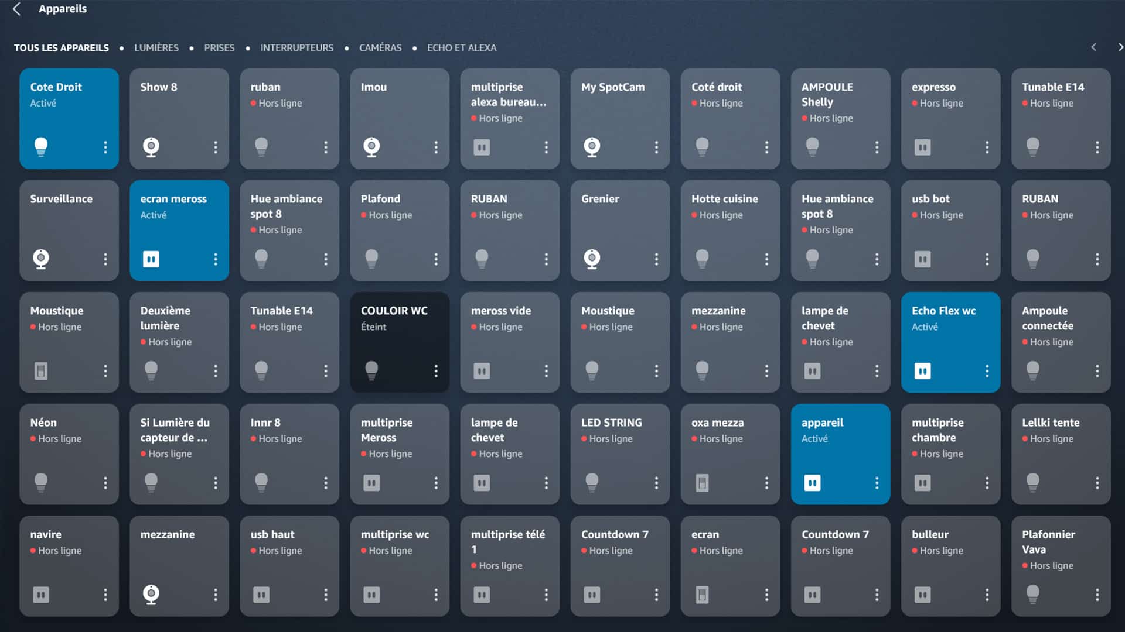
Task: Click the oxa mezza switch icon
Action: click(x=702, y=483)
